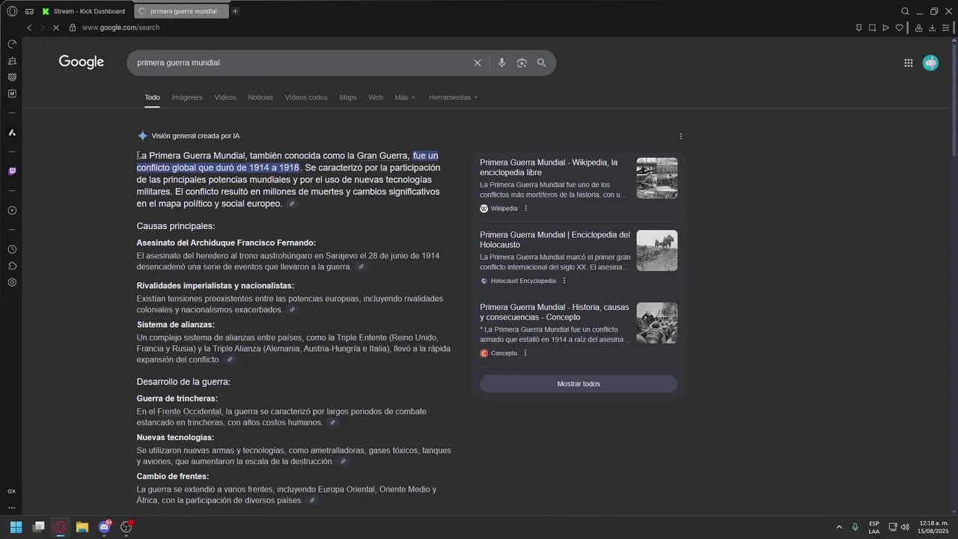Open Extensions cube icon in sidebar
This screenshot has width=958, height=539.
[12, 266]
